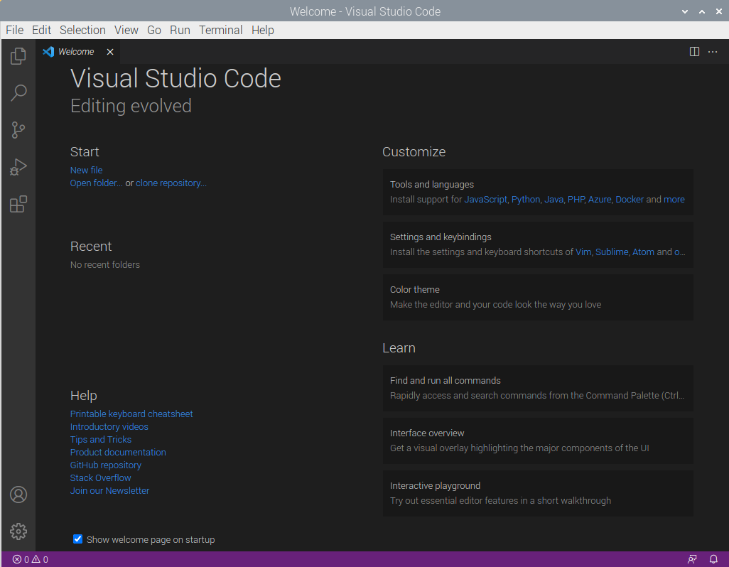Open the Search view icon
The image size is (729, 567).
click(18, 92)
